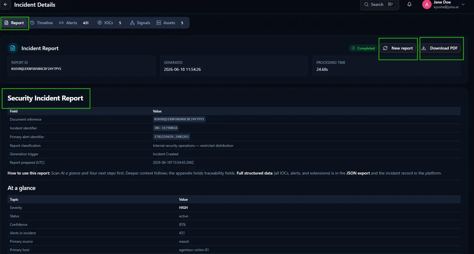Expand the user account chevron

[x=463, y=4]
